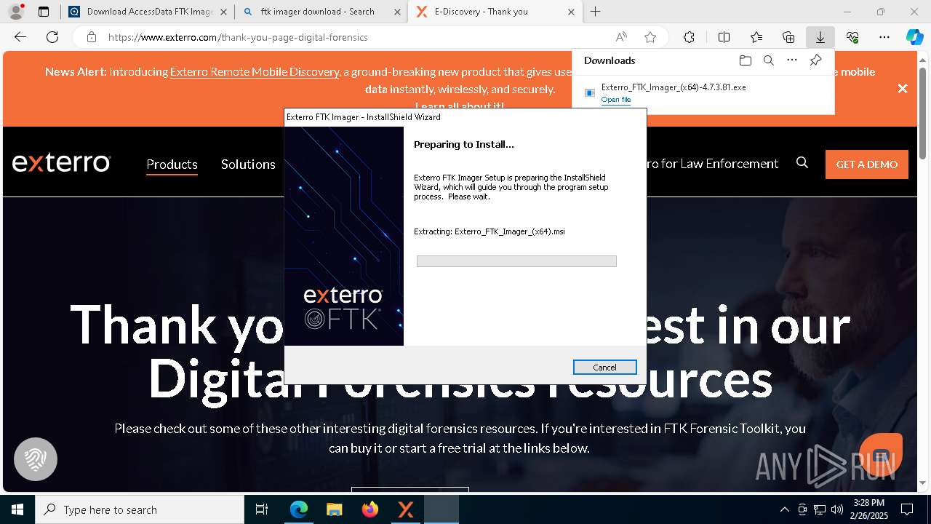Launch Microsoft Edge from taskbar

pos(299,509)
